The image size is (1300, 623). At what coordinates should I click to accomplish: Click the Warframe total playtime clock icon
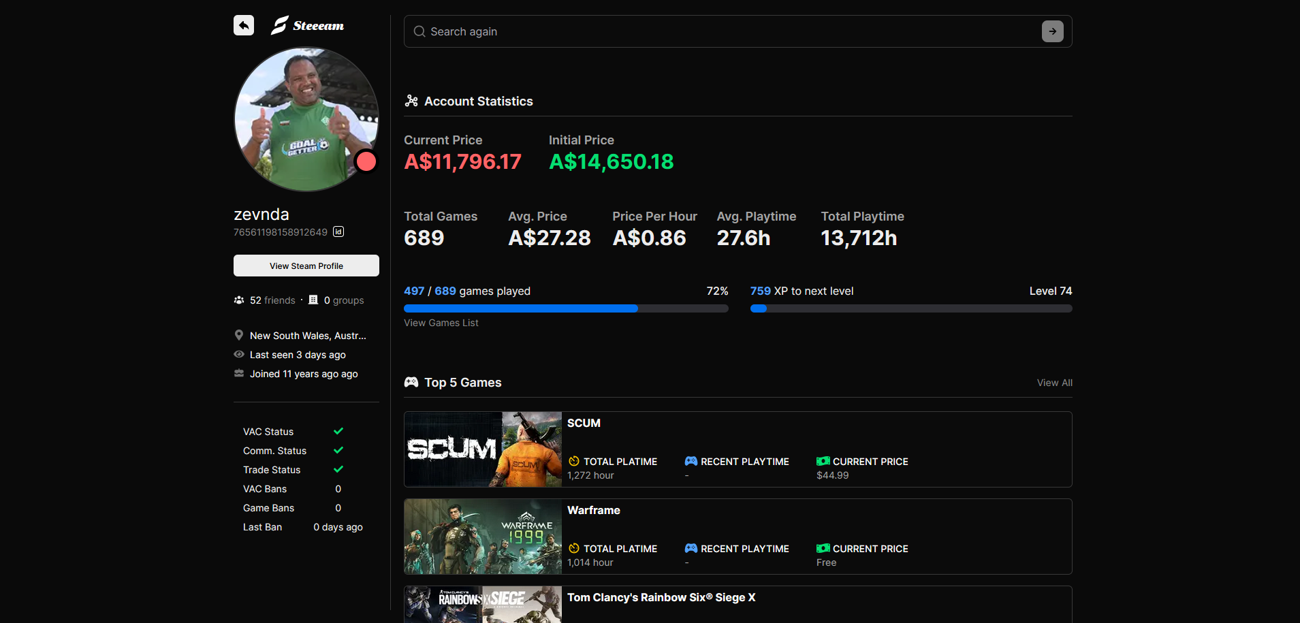(x=574, y=548)
